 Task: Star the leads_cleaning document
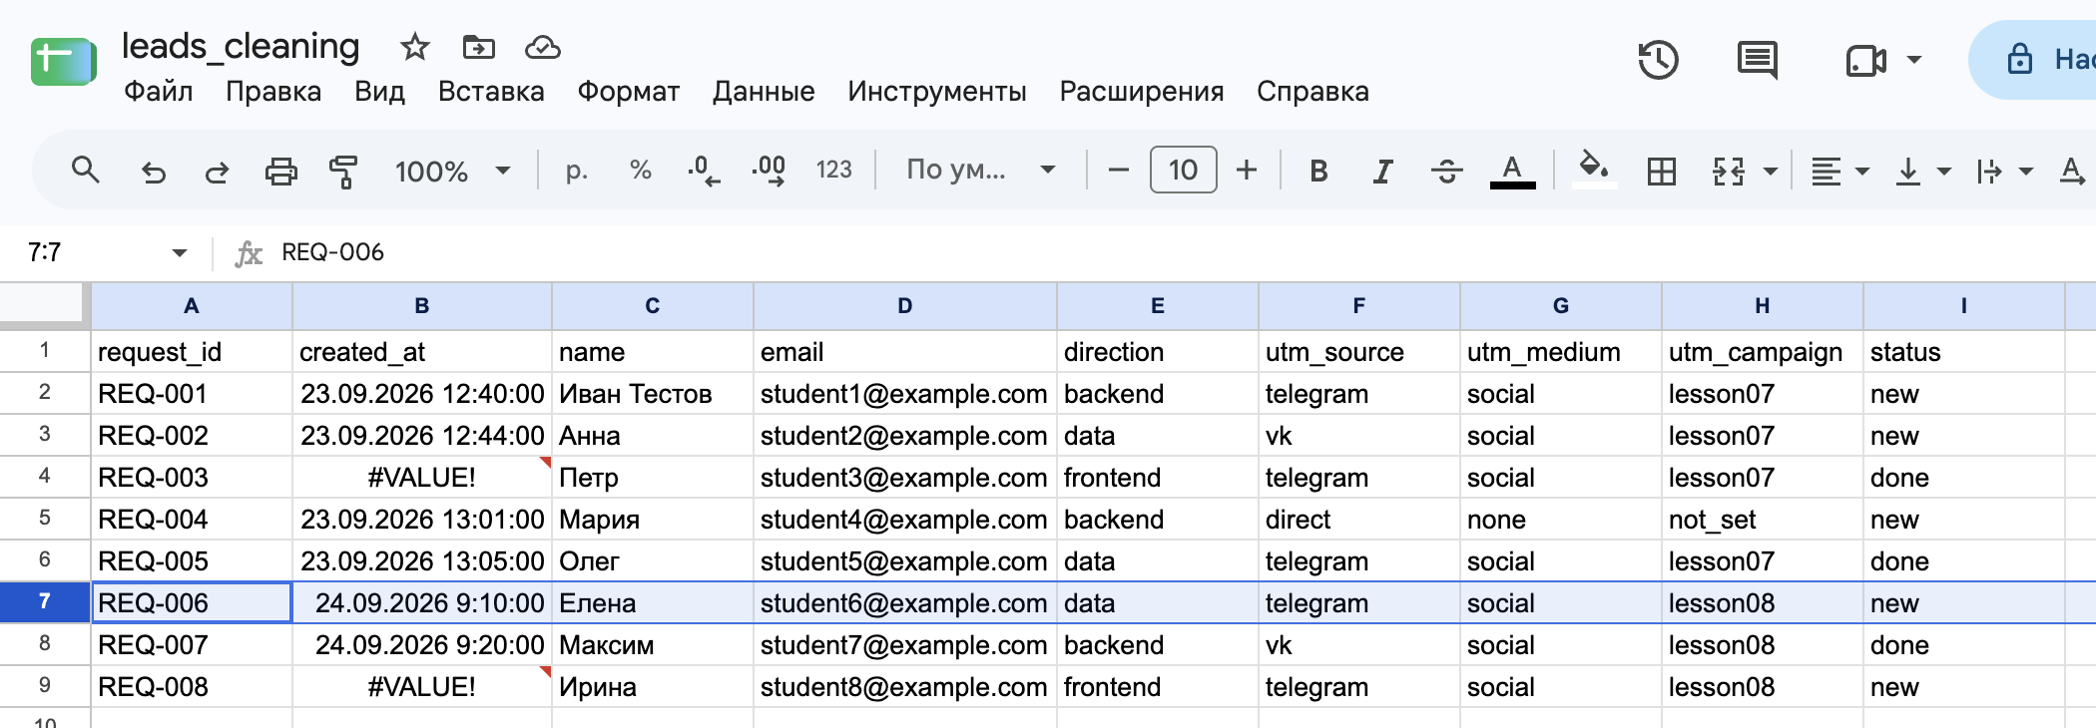(414, 47)
